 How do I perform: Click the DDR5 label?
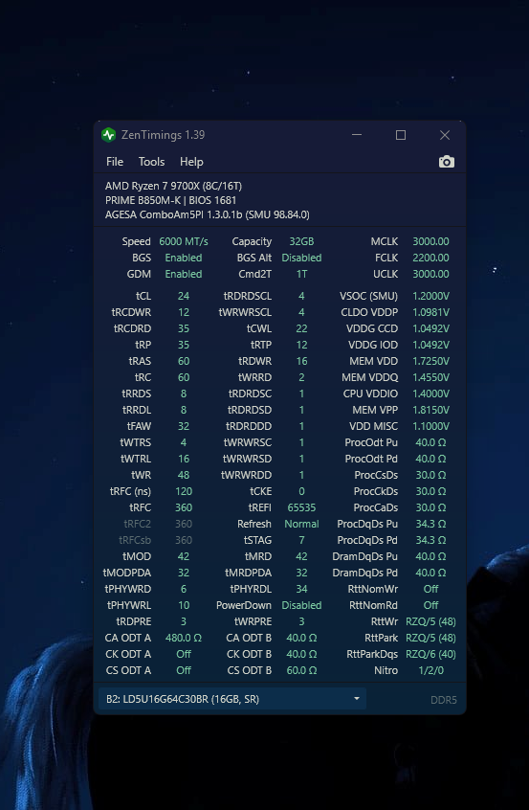coord(444,700)
